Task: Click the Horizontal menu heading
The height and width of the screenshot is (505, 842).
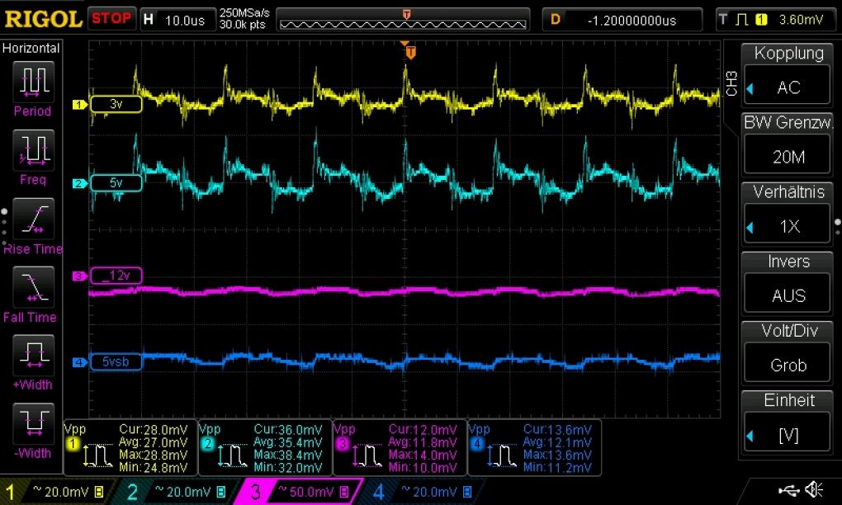Action: point(31,49)
